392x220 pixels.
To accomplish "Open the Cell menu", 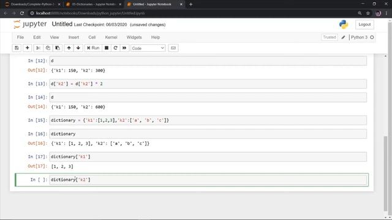I will (92, 37).
